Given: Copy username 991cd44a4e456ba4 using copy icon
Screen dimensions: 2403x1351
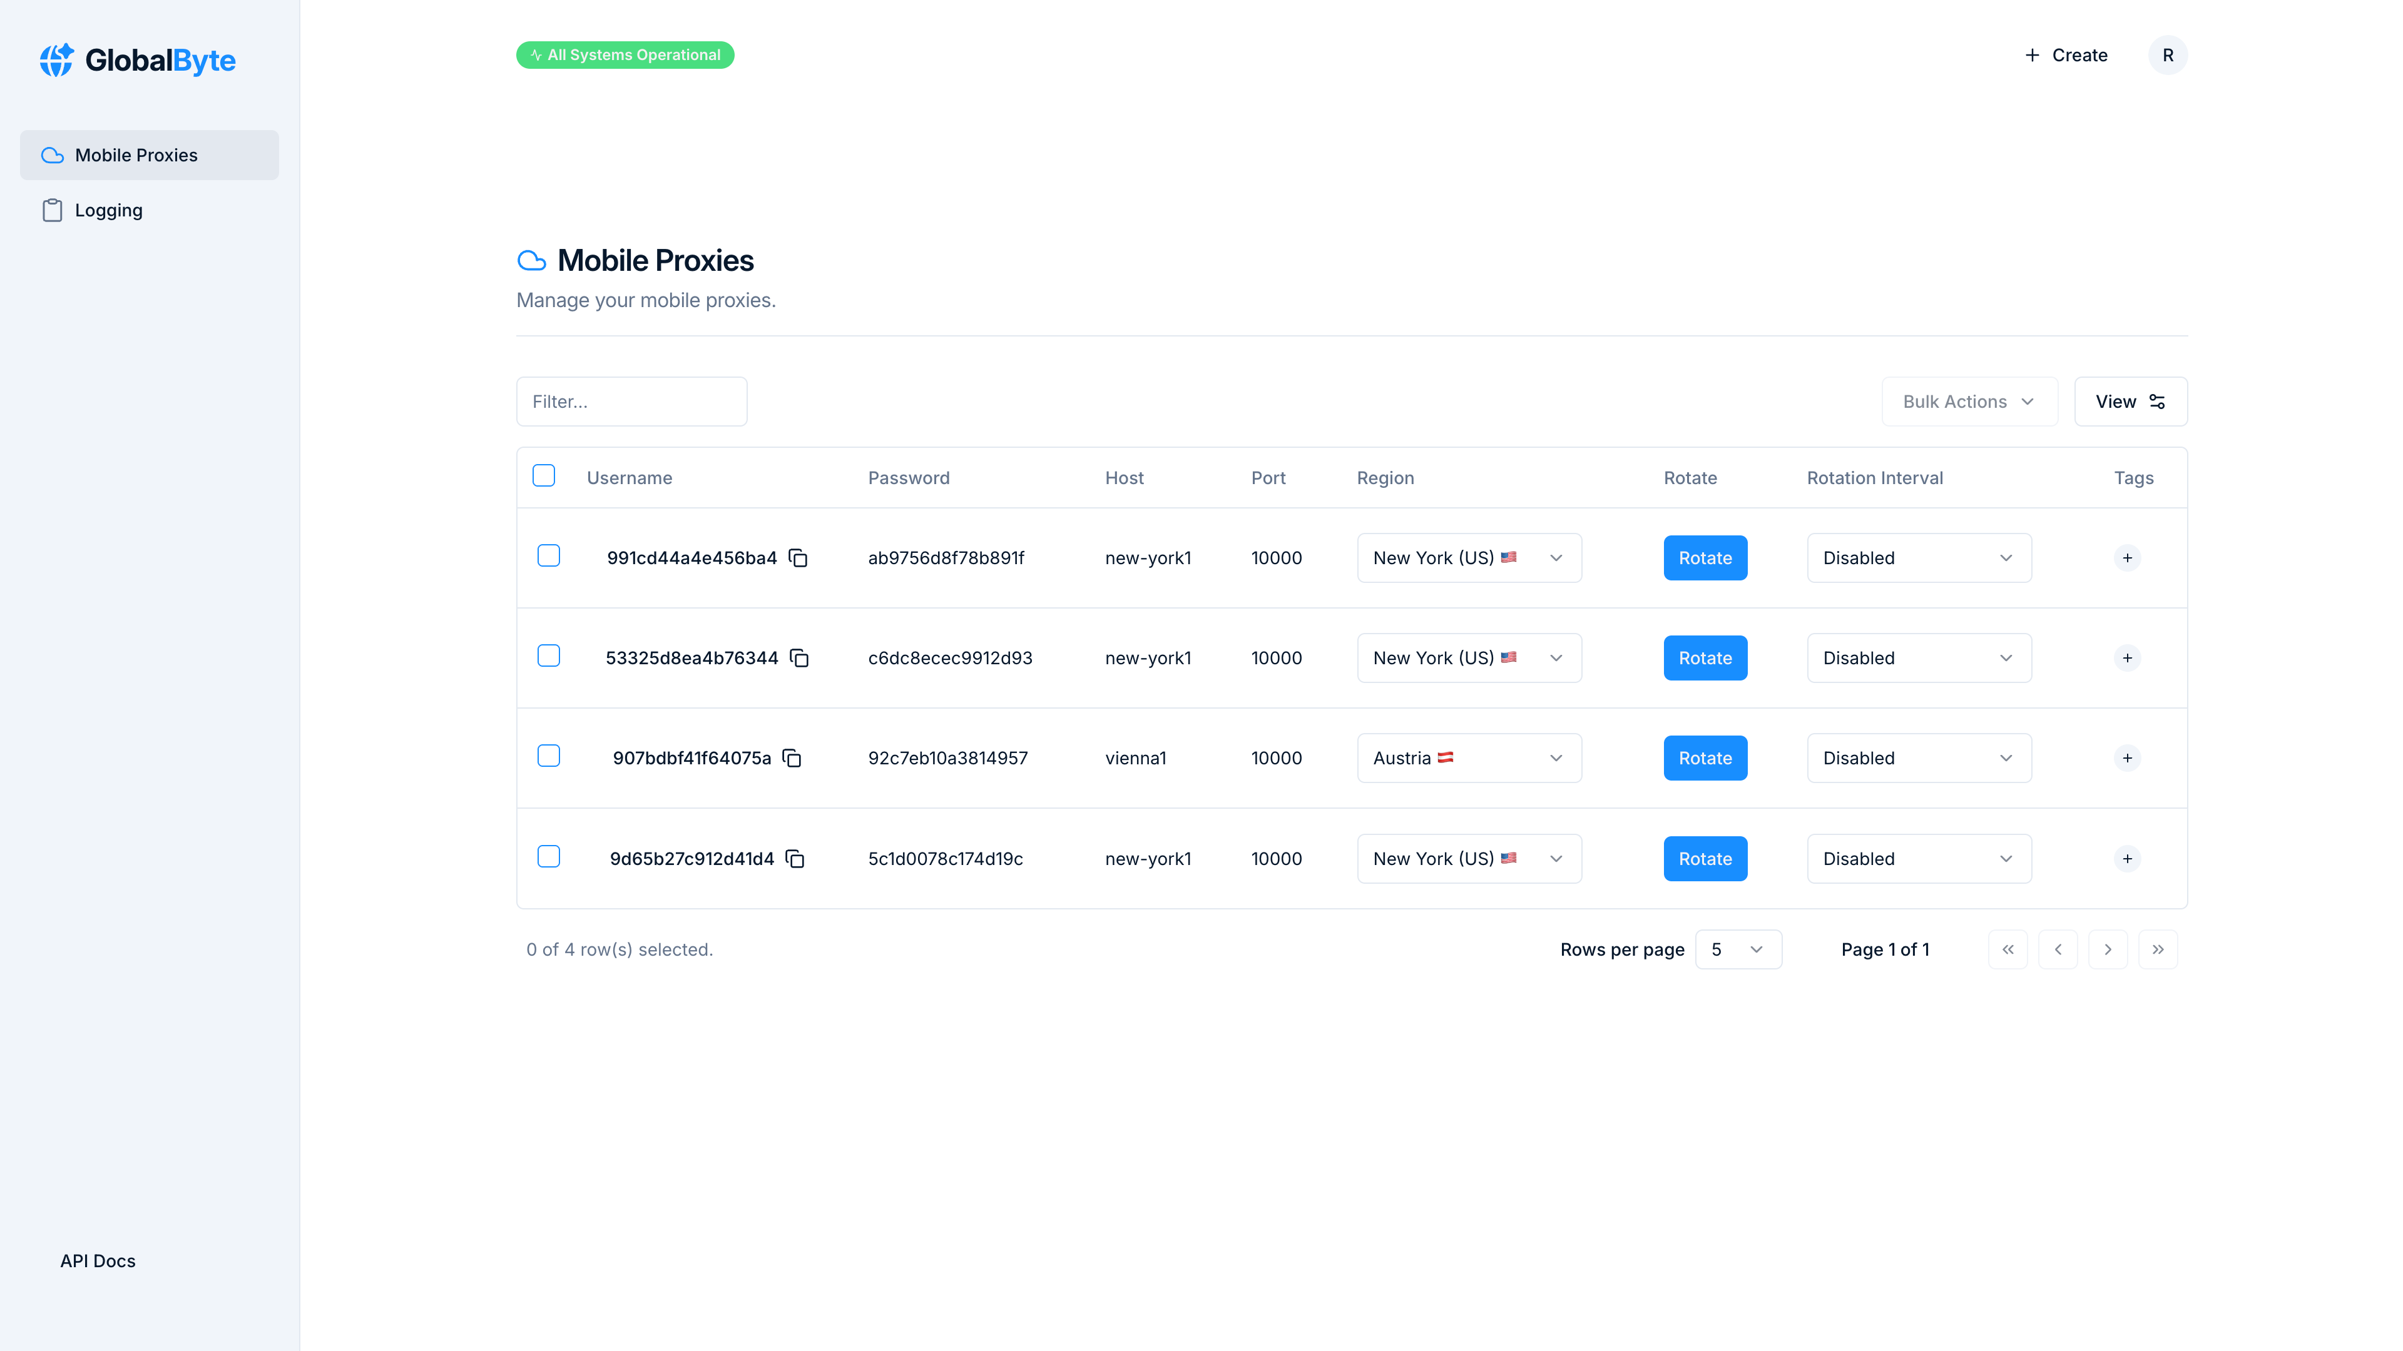Looking at the screenshot, I should pos(798,557).
